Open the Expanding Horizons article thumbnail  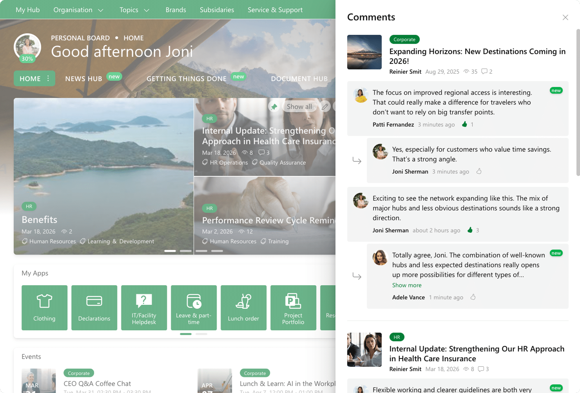click(364, 52)
